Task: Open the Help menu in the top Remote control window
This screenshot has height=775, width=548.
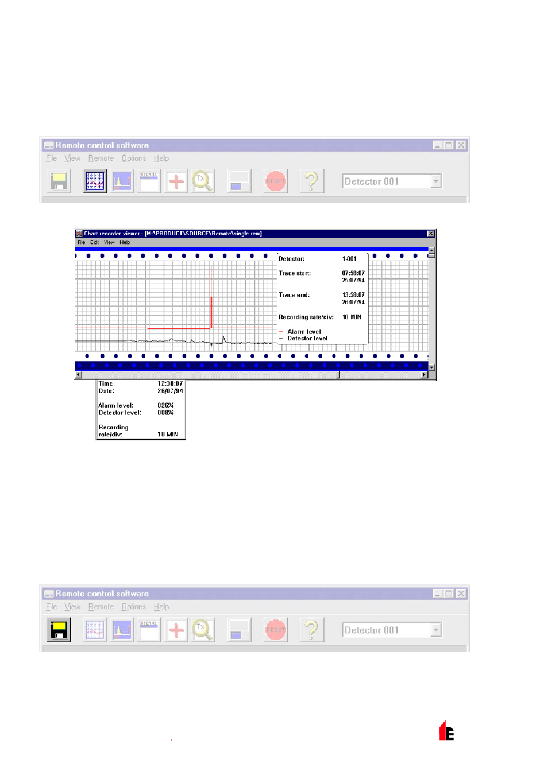Action: (161, 158)
